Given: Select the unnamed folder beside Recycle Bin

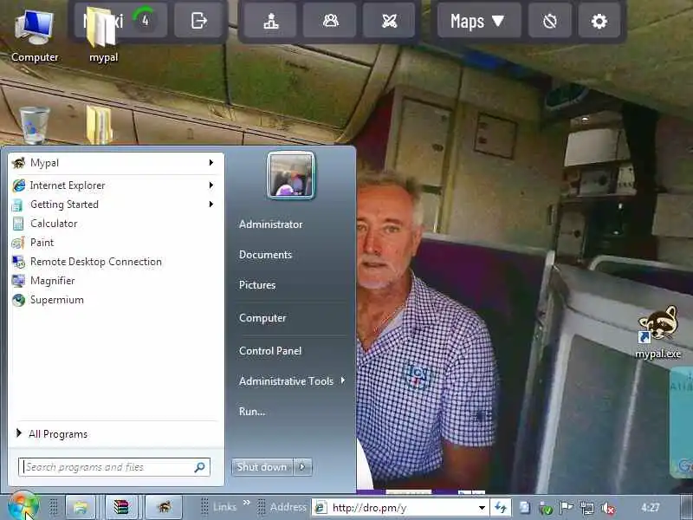Looking at the screenshot, I should point(99,125).
